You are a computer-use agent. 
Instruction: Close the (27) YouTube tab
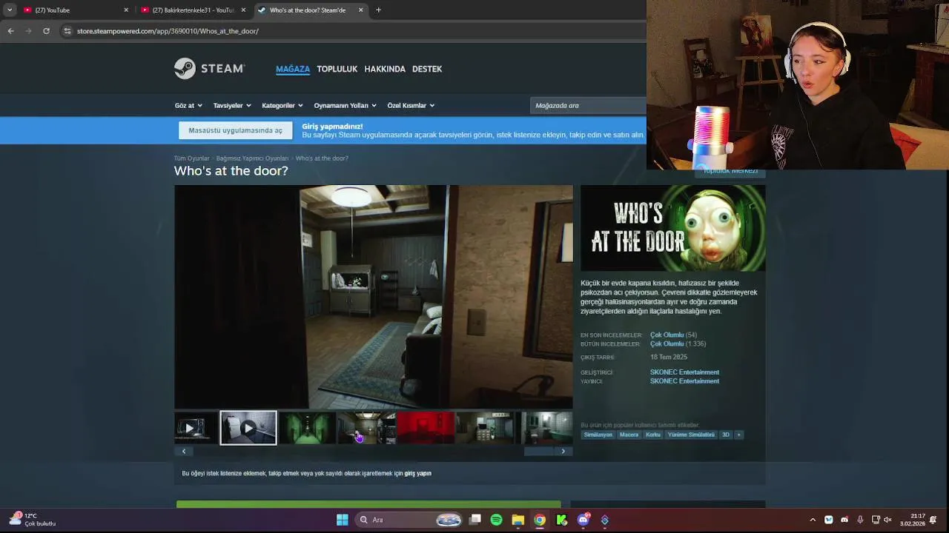pyautogui.click(x=126, y=10)
